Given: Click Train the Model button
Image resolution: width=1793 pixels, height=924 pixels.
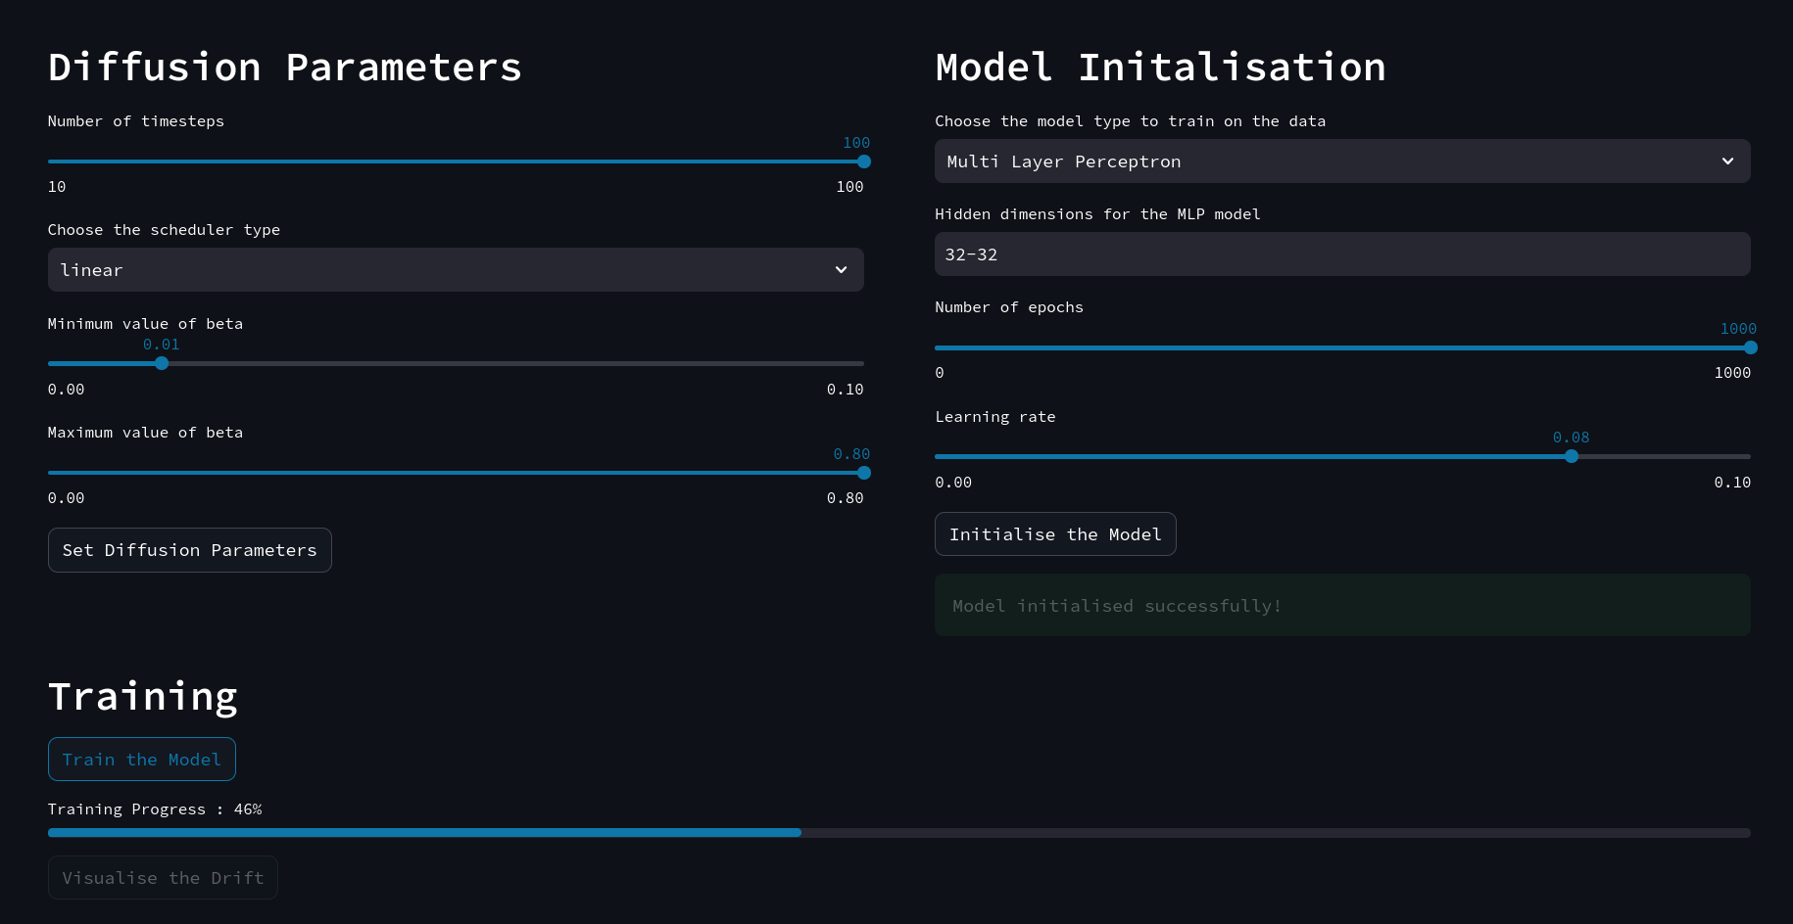Looking at the screenshot, I should click(x=142, y=760).
